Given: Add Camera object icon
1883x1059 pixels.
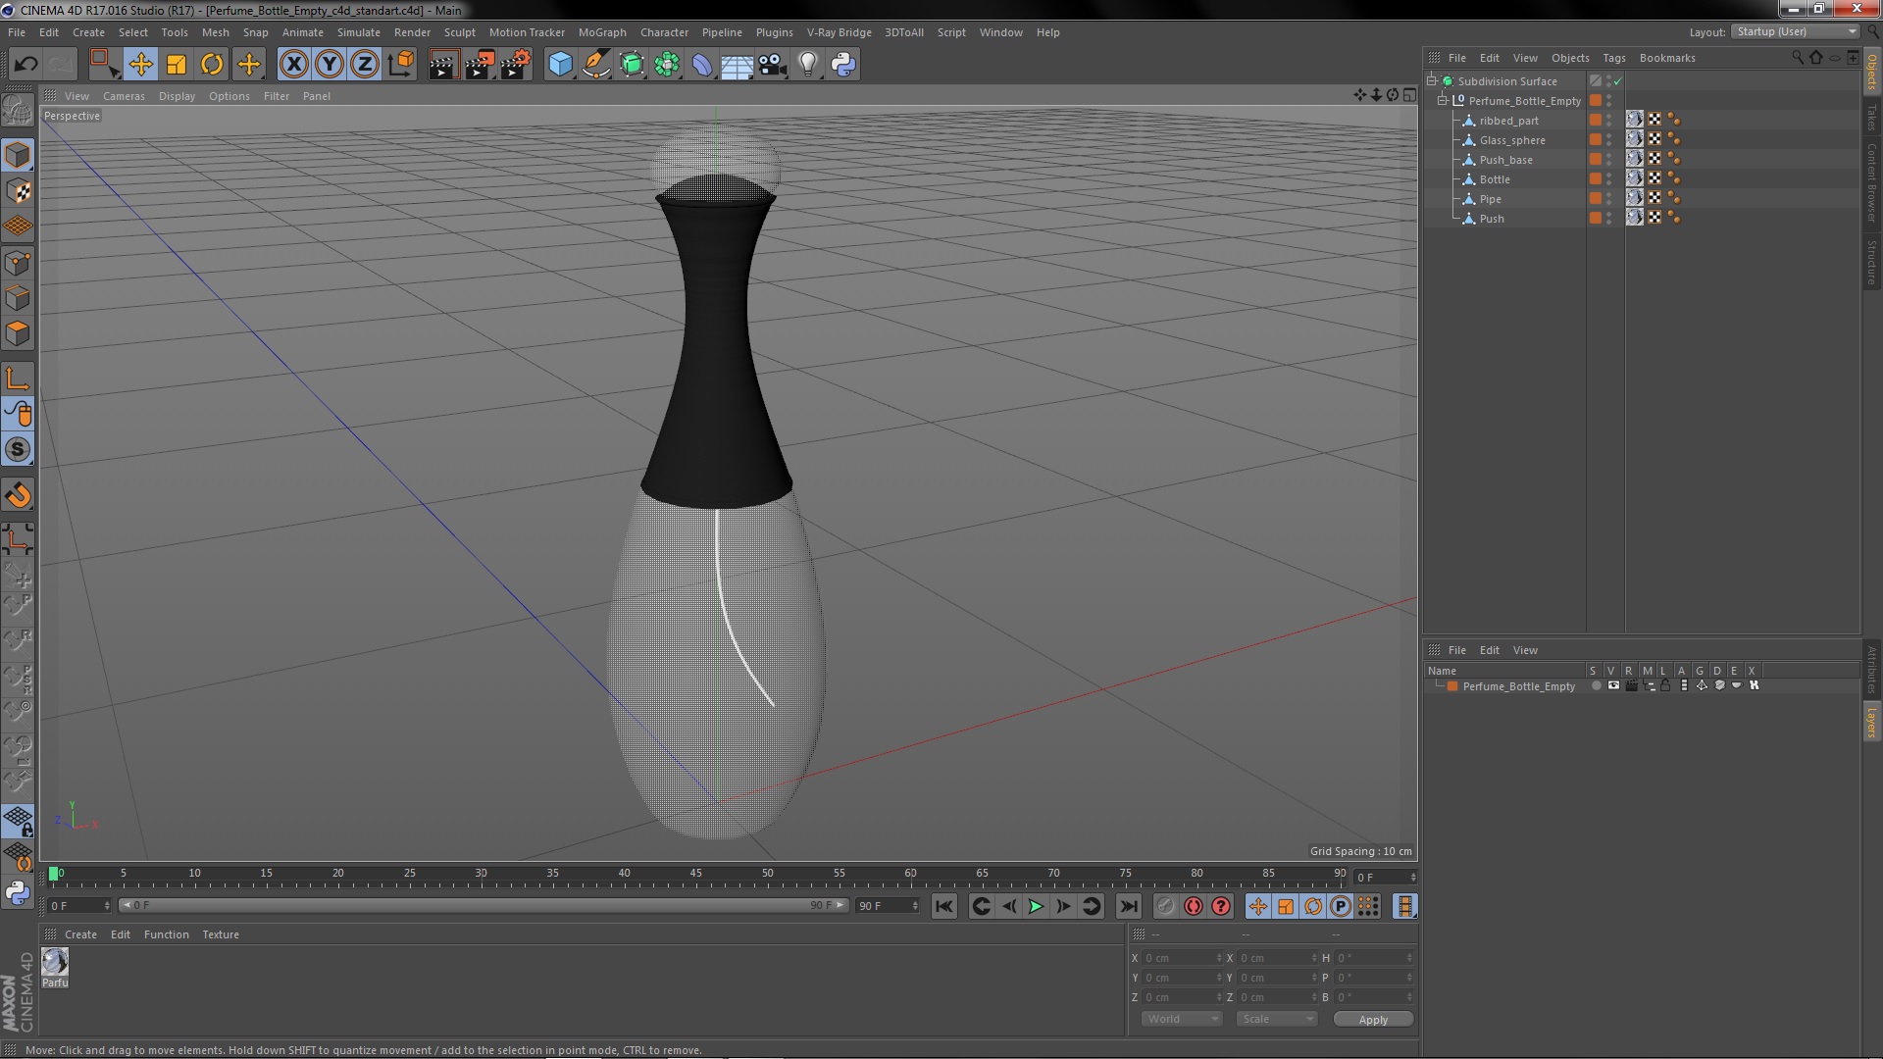Looking at the screenshot, I should pos(773,65).
